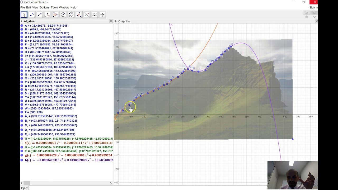The width and height of the screenshot is (338, 190).
Task: Select the Reflect about Line tool
Action: click(87, 15)
